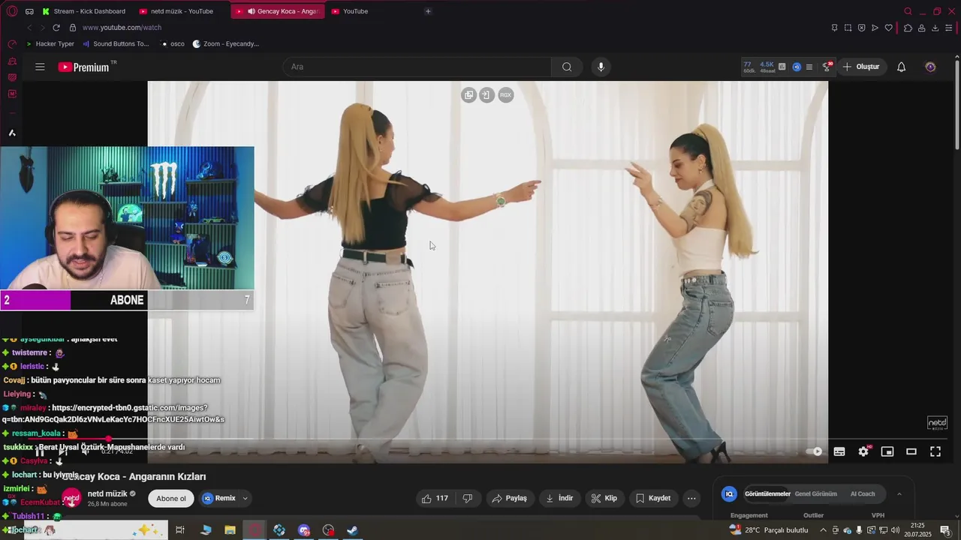Open the account avatar menu
This screenshot has height=540, width=961.
(x=930, y=67)
